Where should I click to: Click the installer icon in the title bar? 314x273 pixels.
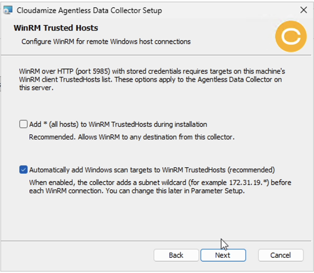pyautogui.click(x=8, y=10)
